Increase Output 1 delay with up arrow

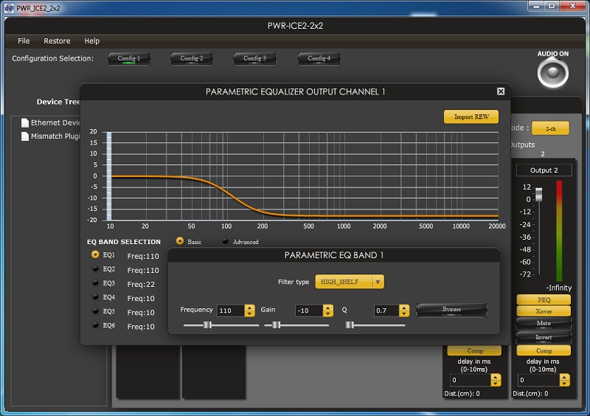pyautogui.click(x=496, y=377)
